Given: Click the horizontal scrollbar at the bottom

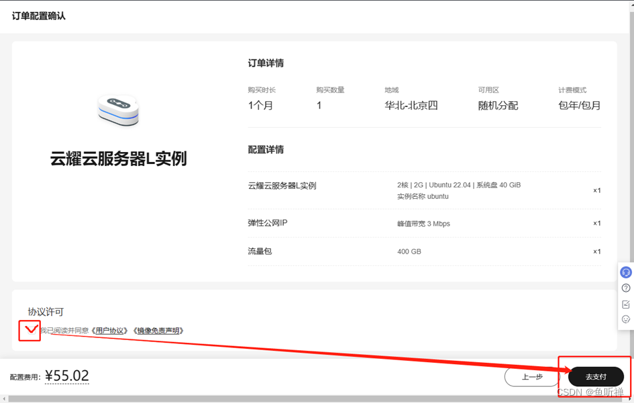Looking at the screenshot, I should (317, 399).
